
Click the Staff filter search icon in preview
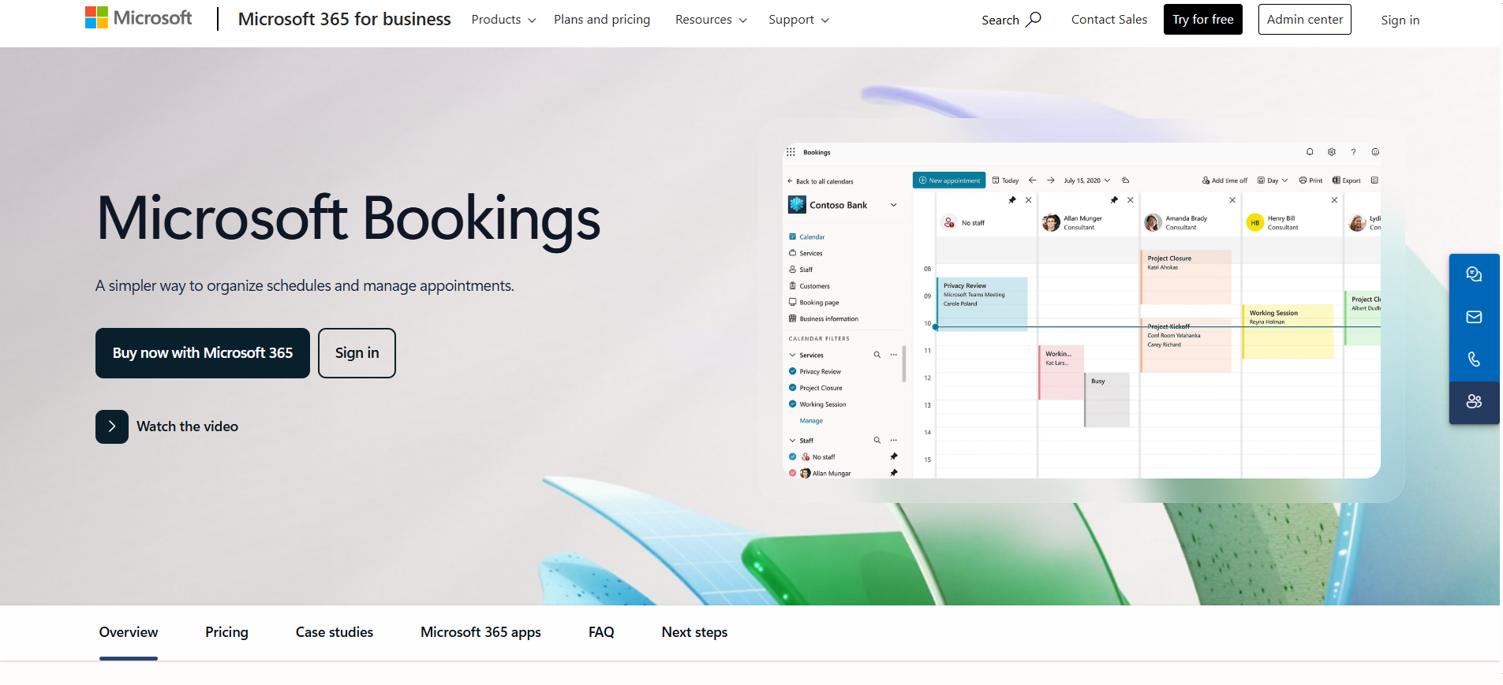(877, 440)
